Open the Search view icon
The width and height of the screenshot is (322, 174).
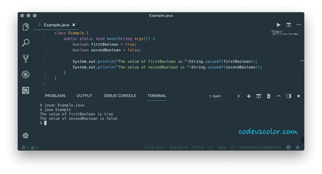tap(25, 43)
